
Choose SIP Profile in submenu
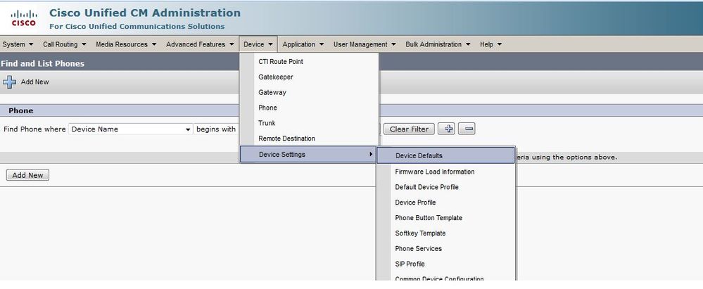[410, 264]
